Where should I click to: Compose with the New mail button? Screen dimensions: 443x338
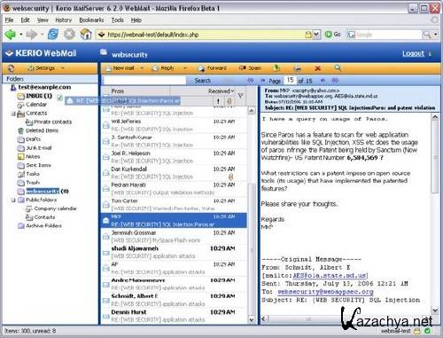120,68
